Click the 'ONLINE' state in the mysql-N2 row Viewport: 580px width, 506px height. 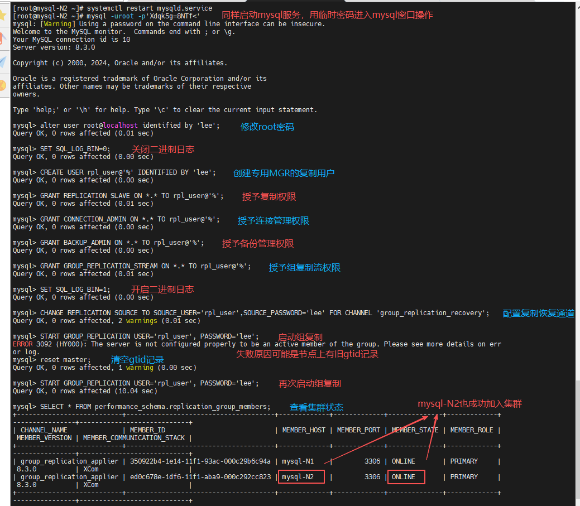(403, 477)
